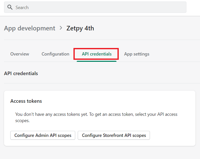The height and width of the screenshot is (159, 200).
Task: Click the Access tokens card heading
Action: coord(26,101)
